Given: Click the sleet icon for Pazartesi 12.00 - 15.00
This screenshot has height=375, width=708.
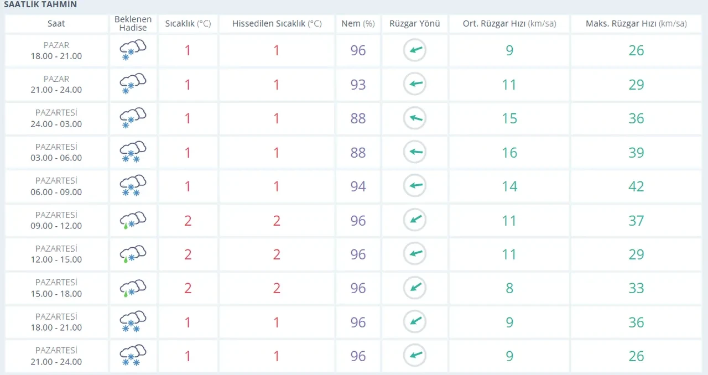Looking at the screenshot, I should 133,254.
